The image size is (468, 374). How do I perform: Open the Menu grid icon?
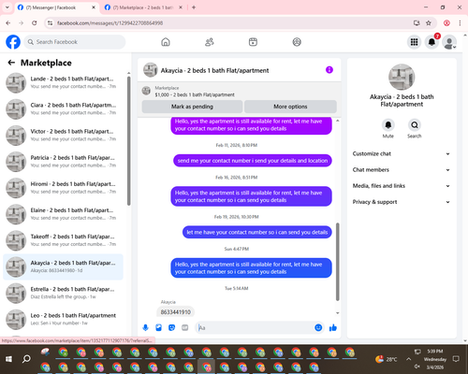click(414, 42)
